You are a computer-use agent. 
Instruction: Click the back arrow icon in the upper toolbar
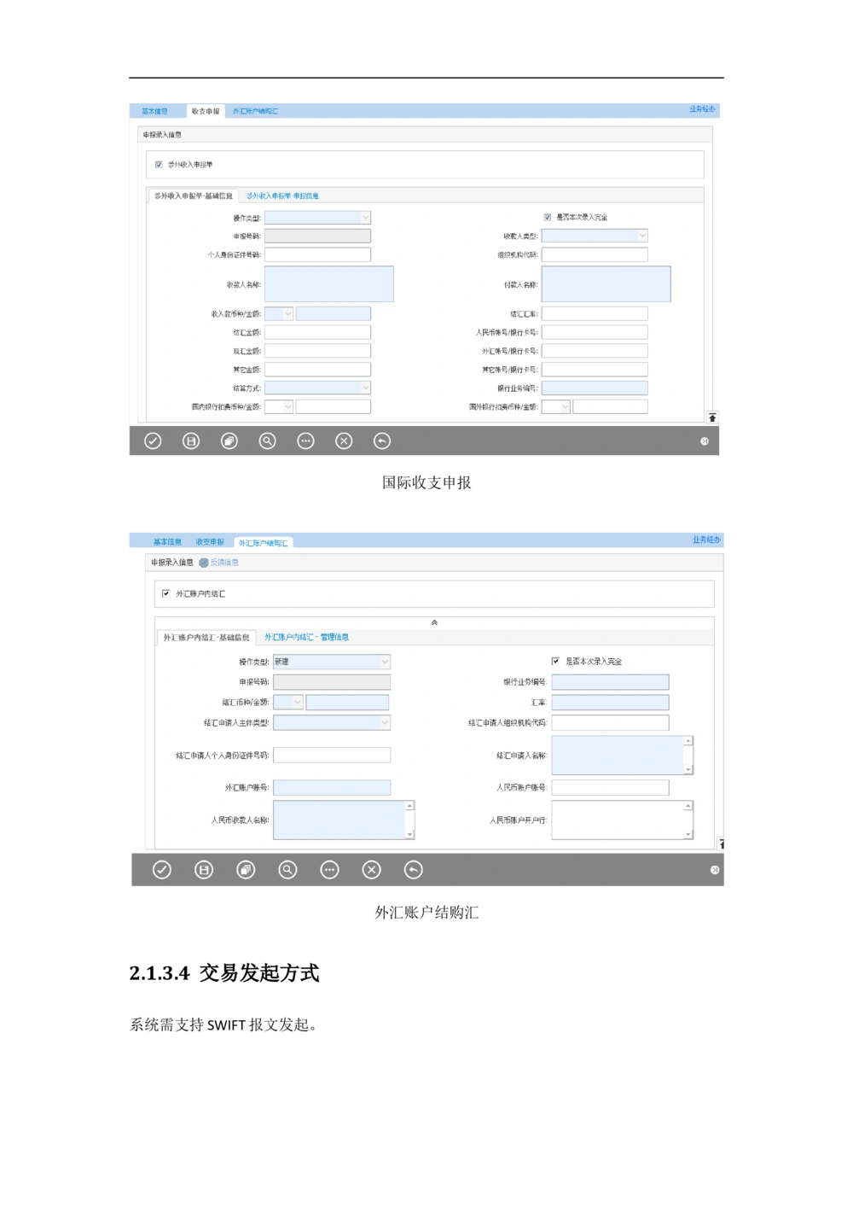(x=382, y=441)
